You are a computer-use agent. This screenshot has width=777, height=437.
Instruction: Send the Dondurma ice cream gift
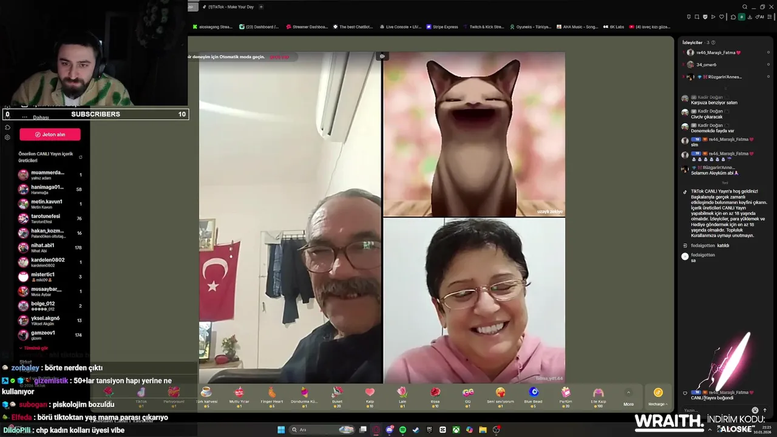(x=304, y=396)
